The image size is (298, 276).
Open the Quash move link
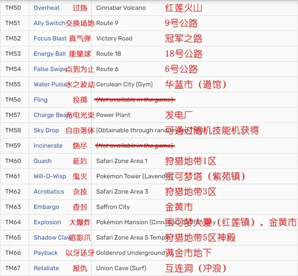pos(43,161)
